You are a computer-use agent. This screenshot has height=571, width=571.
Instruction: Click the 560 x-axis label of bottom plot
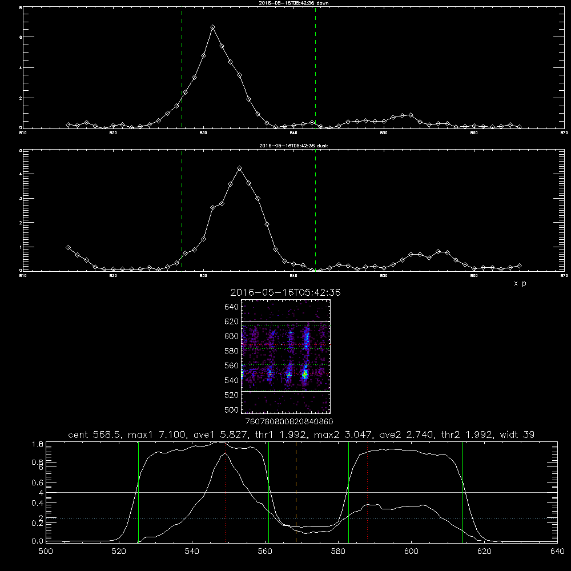click(265, 552)
